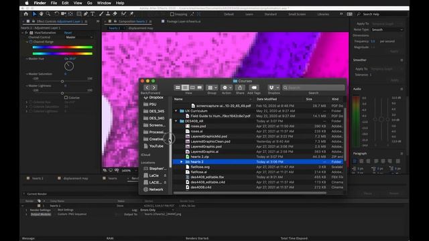Select the Pan Behind anchor point tool
The height and width of the screenshot is (241, 429).
click(70, 13)
